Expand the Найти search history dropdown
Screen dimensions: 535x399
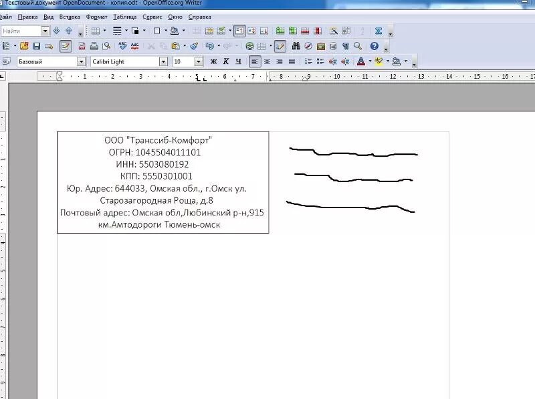[x=45, y=31]
